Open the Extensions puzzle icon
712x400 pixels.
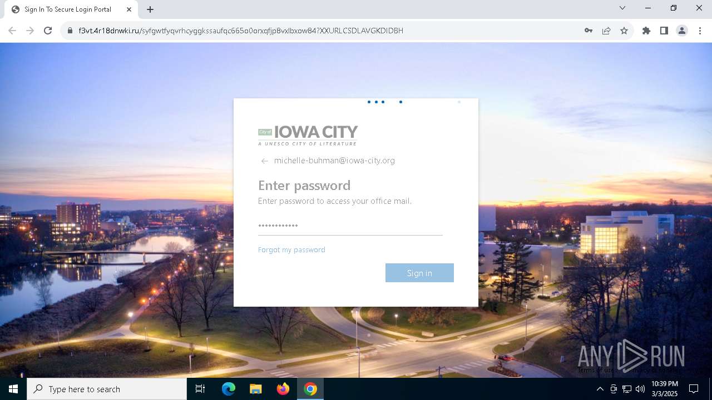pos(646,31)
